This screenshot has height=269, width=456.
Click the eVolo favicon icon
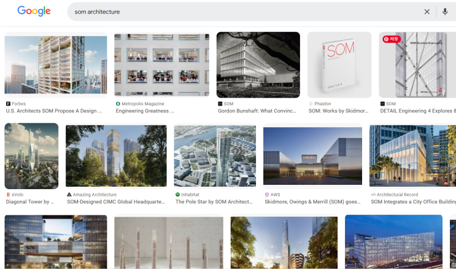8,195
